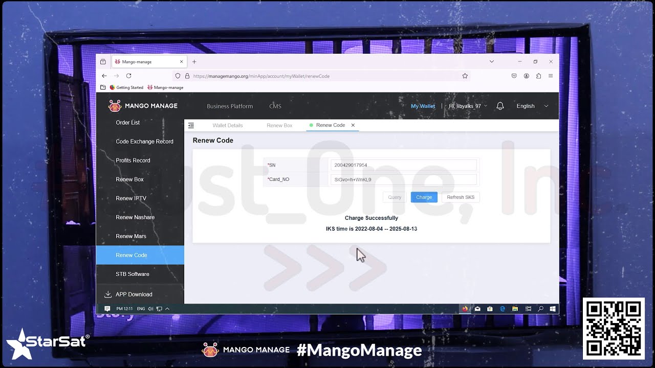Bookmark this page with the star
Image resolution: width=655 pixels, height=368 pixels.
coord(465,76)
